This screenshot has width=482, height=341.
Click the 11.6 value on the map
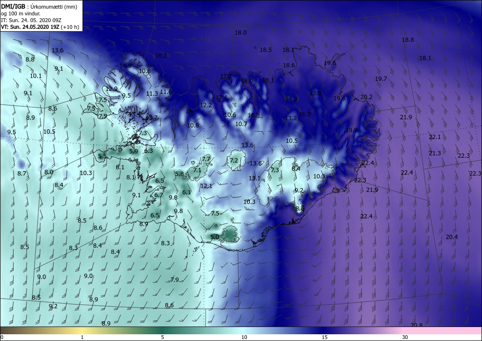[x=166, y=91]
